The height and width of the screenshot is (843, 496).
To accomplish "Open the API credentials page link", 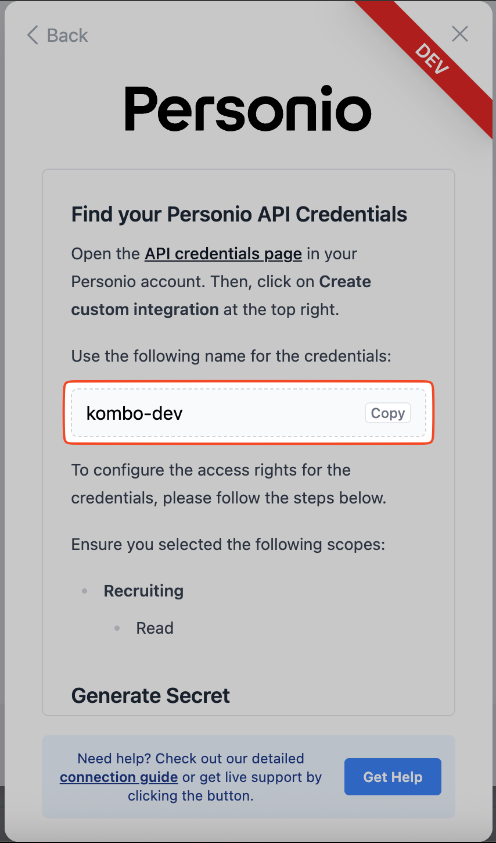I will 223,254.
